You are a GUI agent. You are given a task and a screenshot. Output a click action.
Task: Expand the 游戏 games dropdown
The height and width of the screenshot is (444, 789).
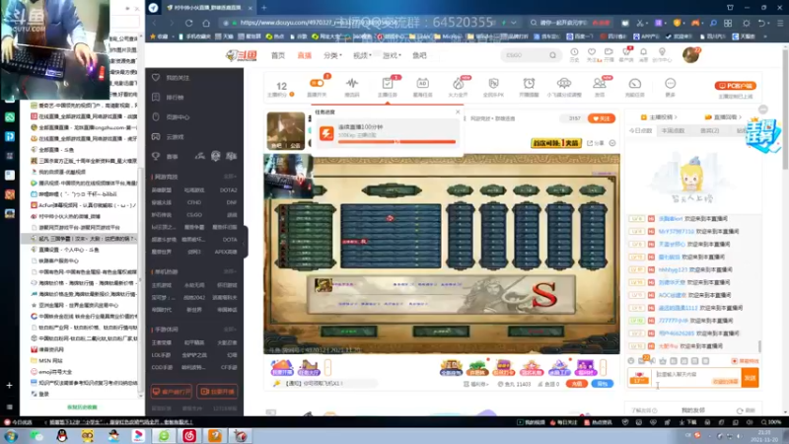pyautogui.click(x=392, y=55)
